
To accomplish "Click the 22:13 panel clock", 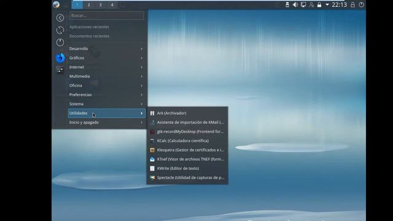I will click(x=340, y=4).
